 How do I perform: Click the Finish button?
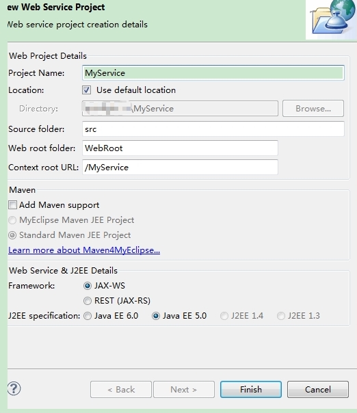point(251,389)
